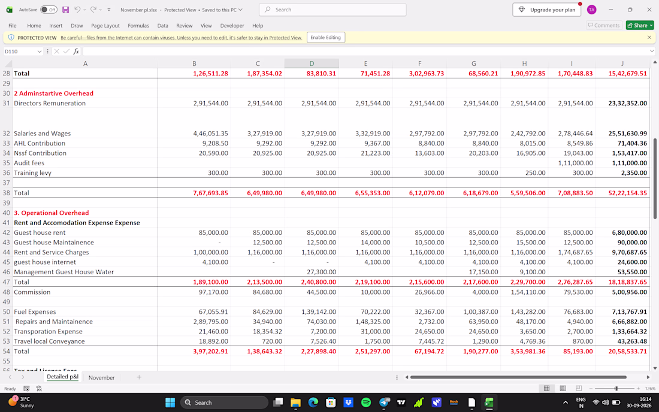Open Dropbox from the taskbar
This screenshot has height=412, width=659.
(349, 402)
